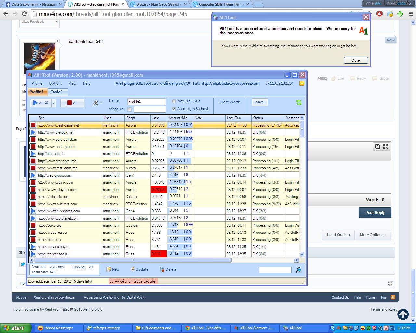Click the fullscreen expand icon in reply editor
Screen dimensions: 416x333
(386, 147)
